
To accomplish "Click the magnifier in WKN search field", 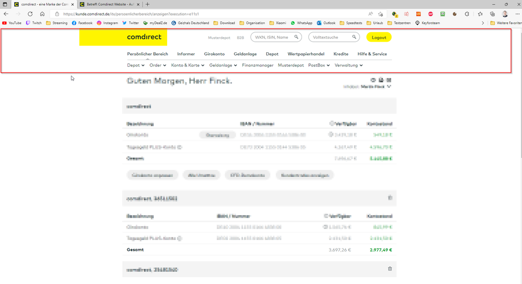I will [x=297, y=37].
